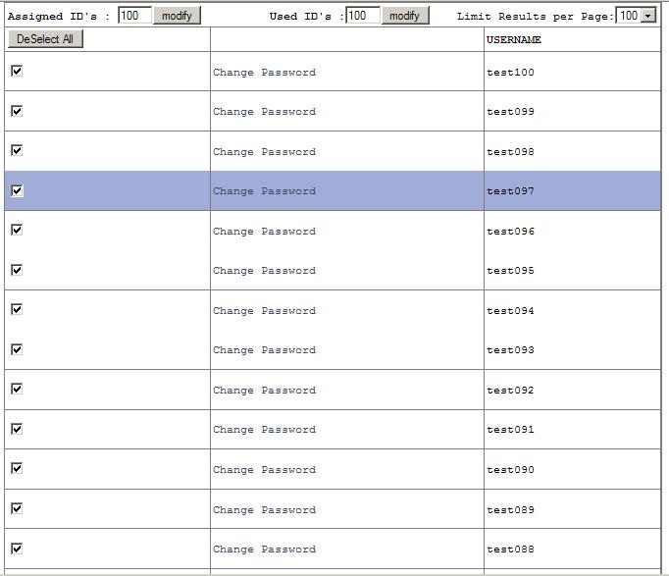
Task: Open Change Password for test089
Action: click(x=265, y=509)
